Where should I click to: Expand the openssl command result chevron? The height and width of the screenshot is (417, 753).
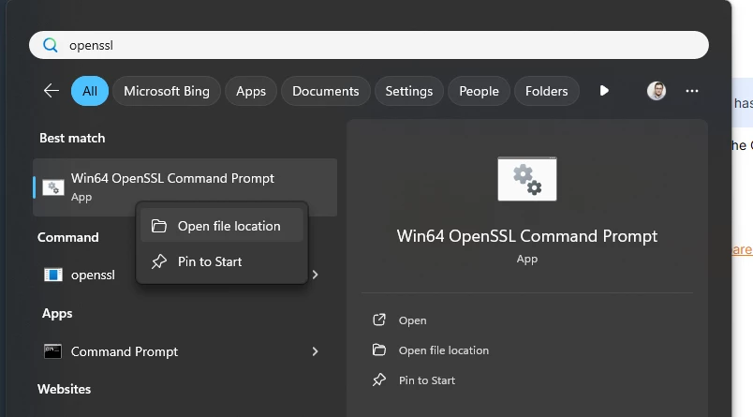(316, 275)
